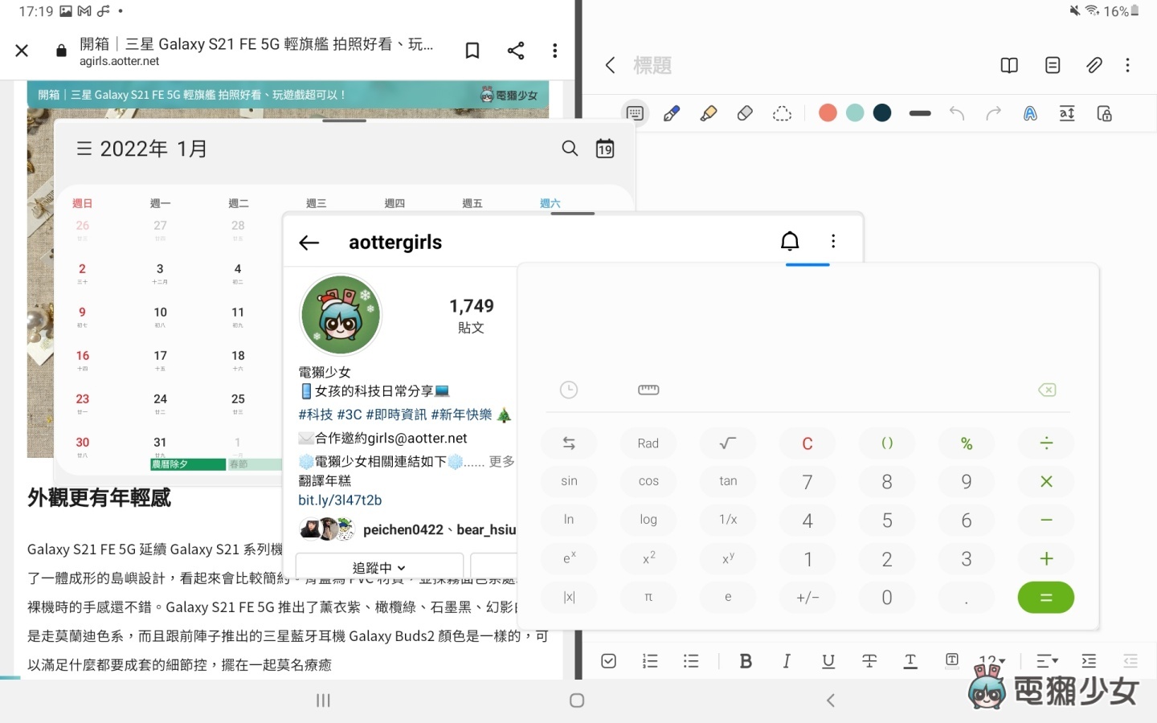The image size is (1157, 723).
Task: Toggle bold text formatting
Action: [746, 660]
